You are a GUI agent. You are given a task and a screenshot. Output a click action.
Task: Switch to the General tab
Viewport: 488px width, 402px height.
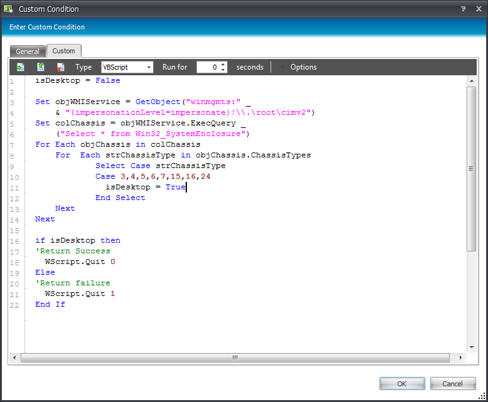click(28, 51)
